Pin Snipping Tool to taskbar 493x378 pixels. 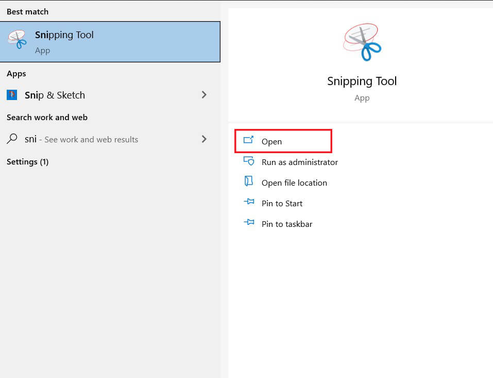[x=286, y=223]
